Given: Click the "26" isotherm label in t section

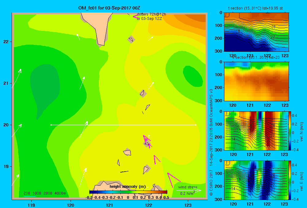Looking at the screenshot, I should point(273,27).
